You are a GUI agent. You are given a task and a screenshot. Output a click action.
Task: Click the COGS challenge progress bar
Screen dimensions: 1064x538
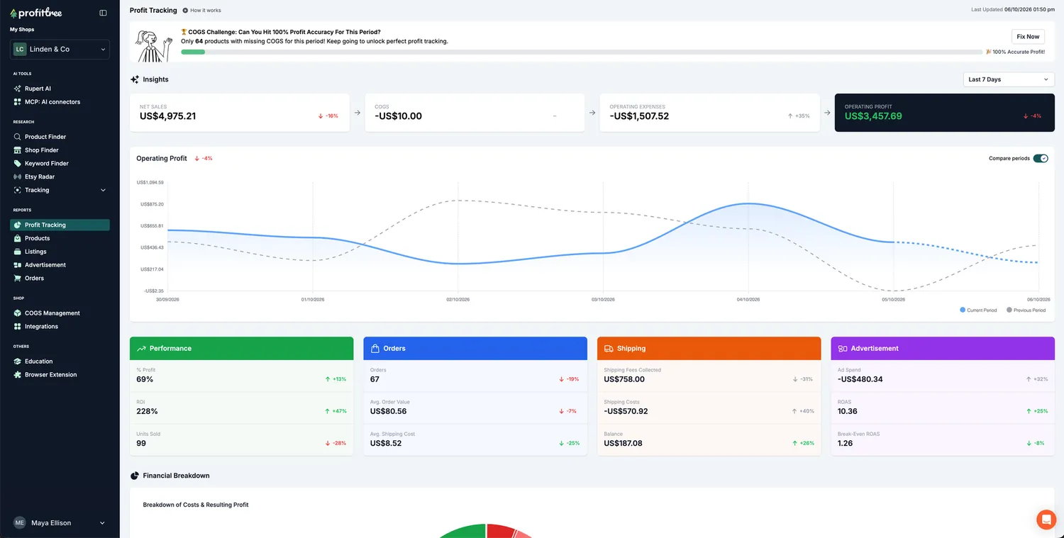[582, 52]
